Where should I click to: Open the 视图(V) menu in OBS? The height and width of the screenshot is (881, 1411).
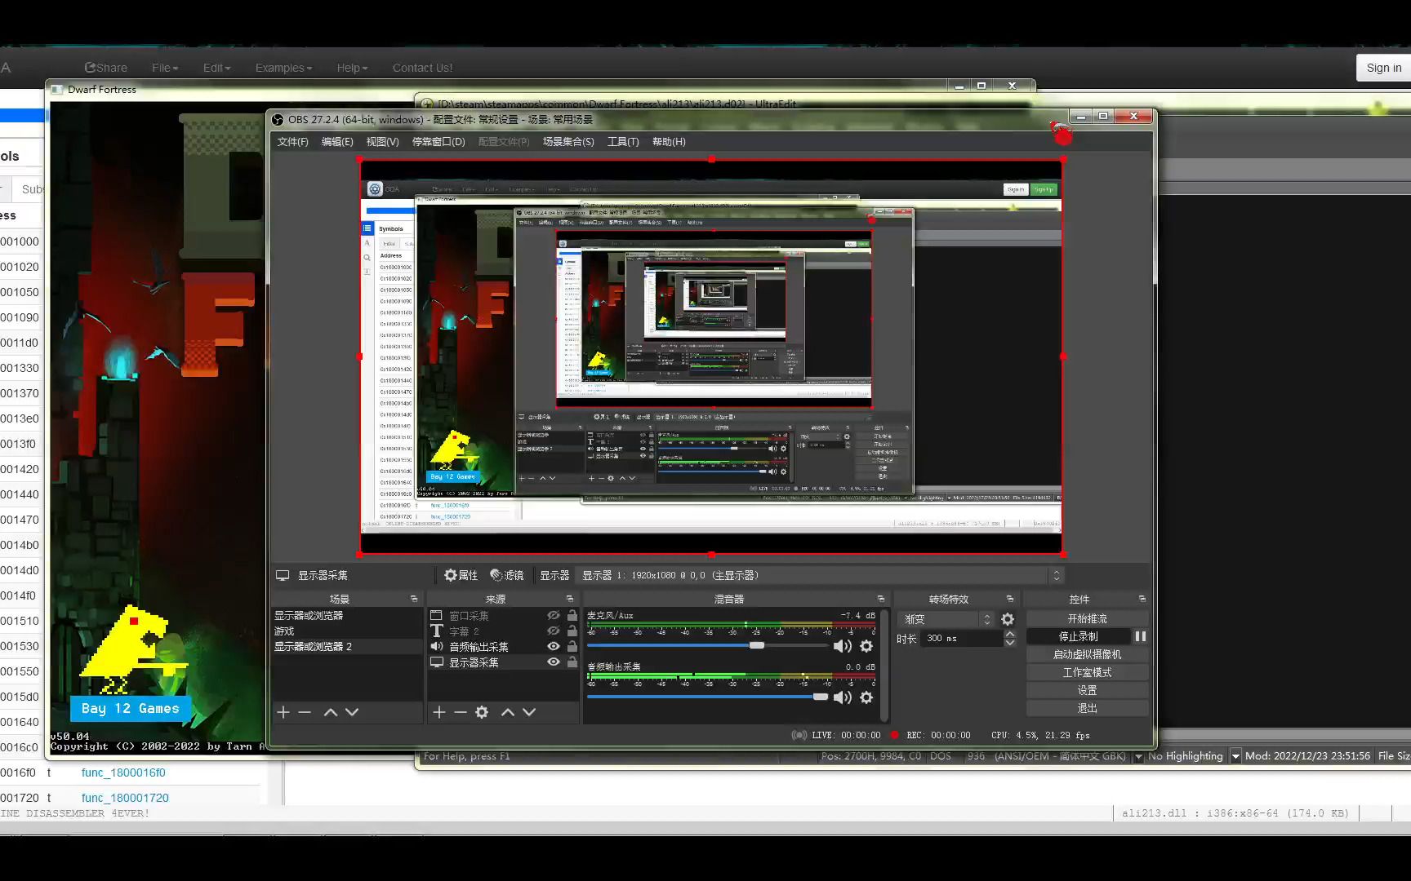[382, 142]
